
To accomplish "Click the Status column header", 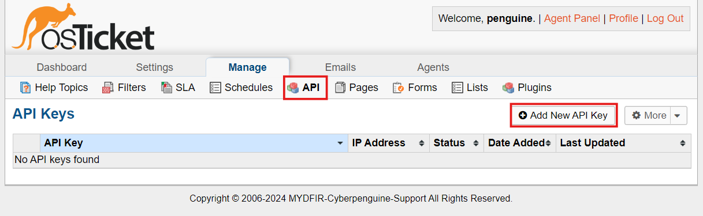I will pyautogui.click(x=456, y=143).
